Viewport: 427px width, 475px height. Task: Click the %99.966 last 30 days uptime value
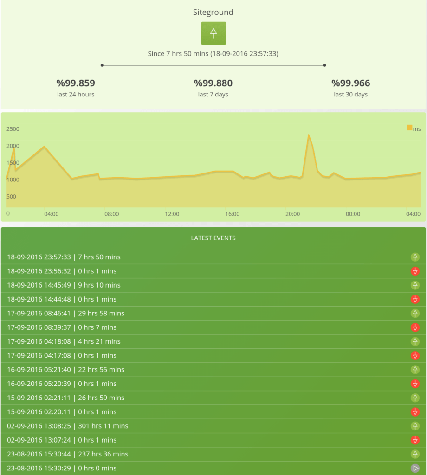tap(350, 83)
